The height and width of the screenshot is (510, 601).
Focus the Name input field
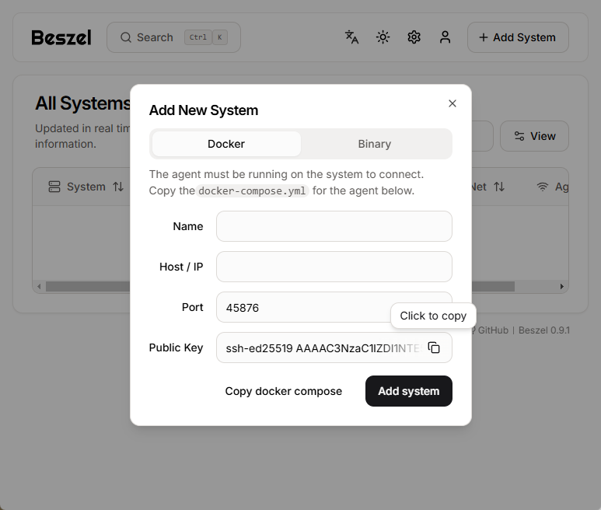click(x=334, y=226)
